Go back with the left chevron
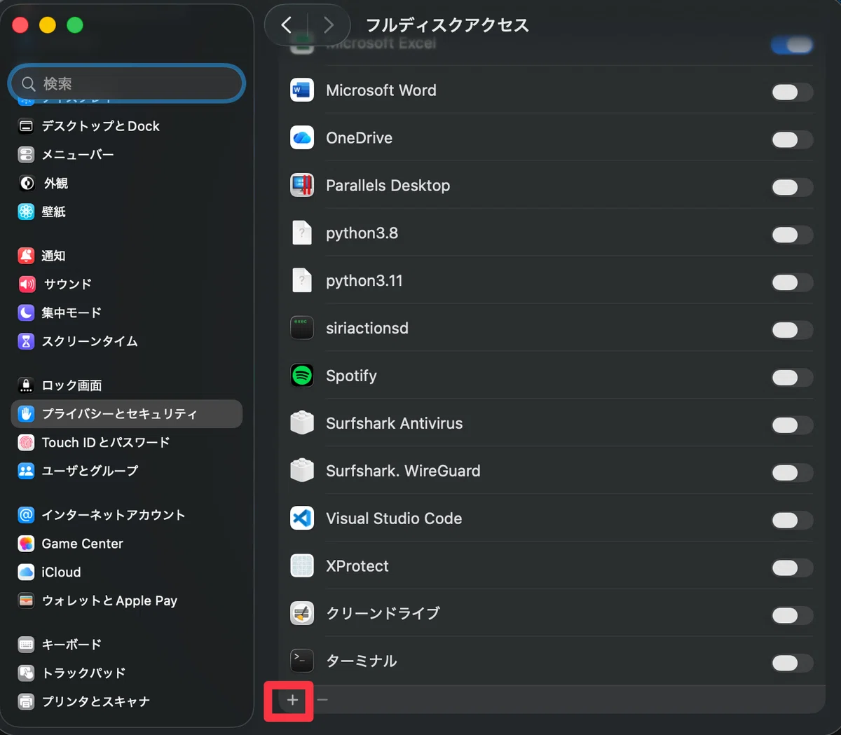This screenshot has height=735, width=841. coord(286,25)
